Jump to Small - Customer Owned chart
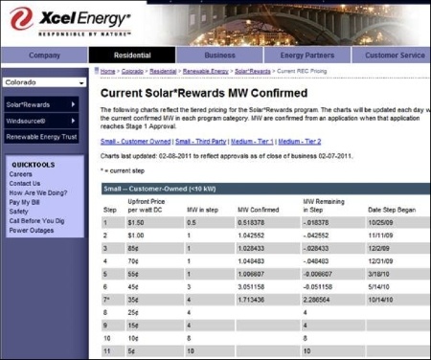This screenshot has height=360, width=431. 135,142
